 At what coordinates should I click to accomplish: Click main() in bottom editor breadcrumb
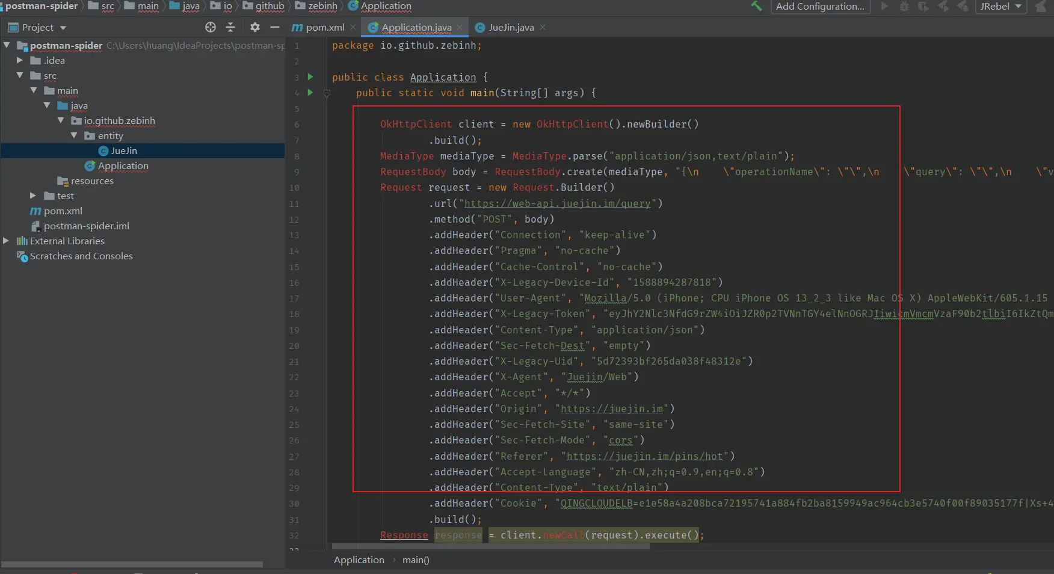[416, 560]
